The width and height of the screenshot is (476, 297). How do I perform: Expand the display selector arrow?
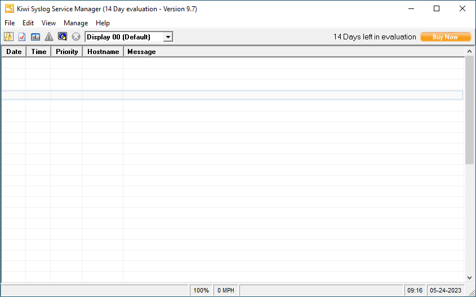[168, 37]
